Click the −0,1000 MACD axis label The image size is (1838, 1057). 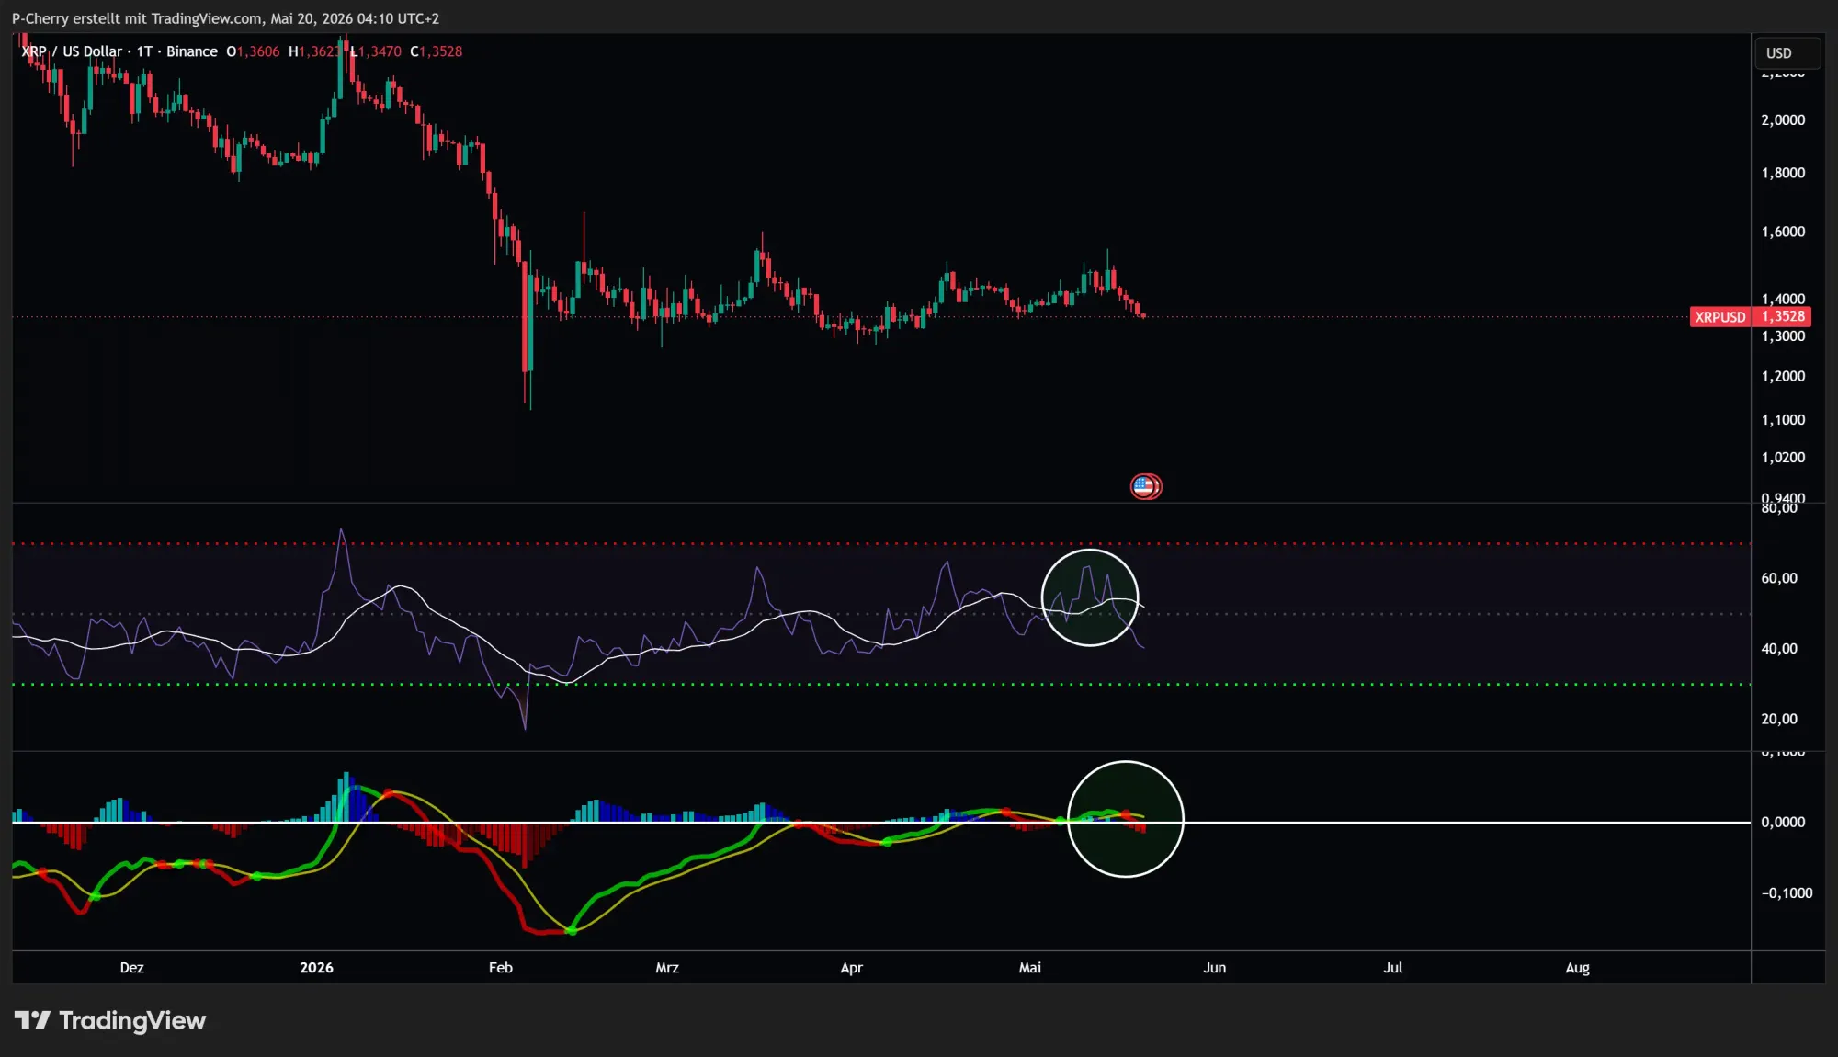pyautogui.click(x=1787, y=893)
